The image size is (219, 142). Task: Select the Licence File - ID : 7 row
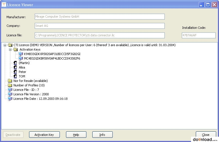[26, 90]
